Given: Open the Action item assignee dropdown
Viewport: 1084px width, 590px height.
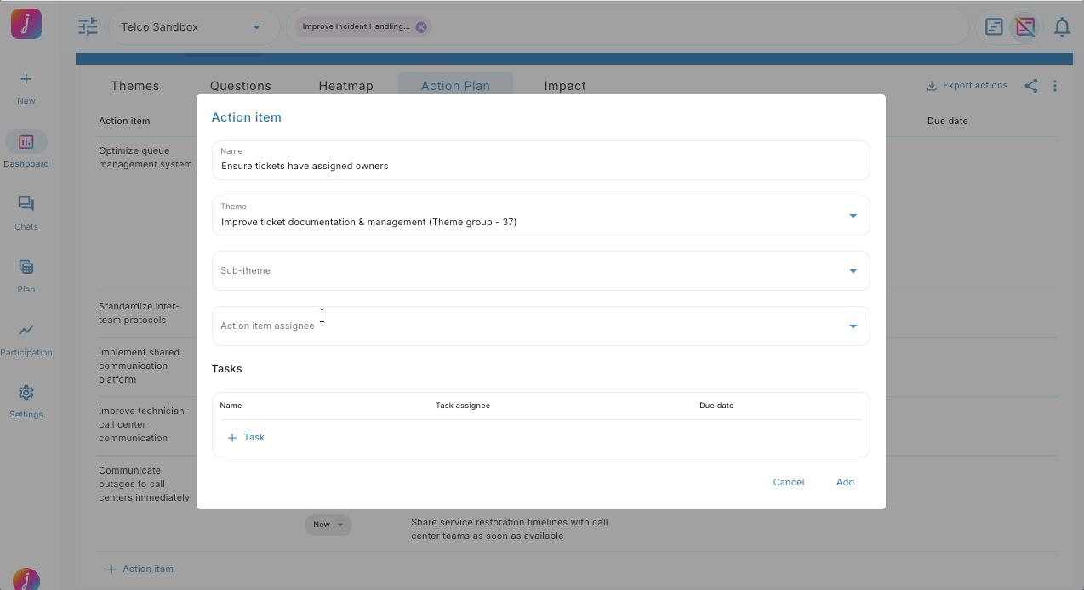Looking at the screenshot, I should click(x=853, y=326).
